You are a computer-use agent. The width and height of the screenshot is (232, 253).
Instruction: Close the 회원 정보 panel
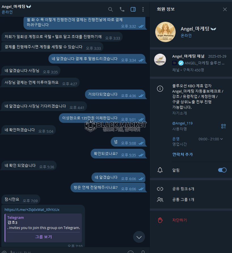(x=225, y=9)
